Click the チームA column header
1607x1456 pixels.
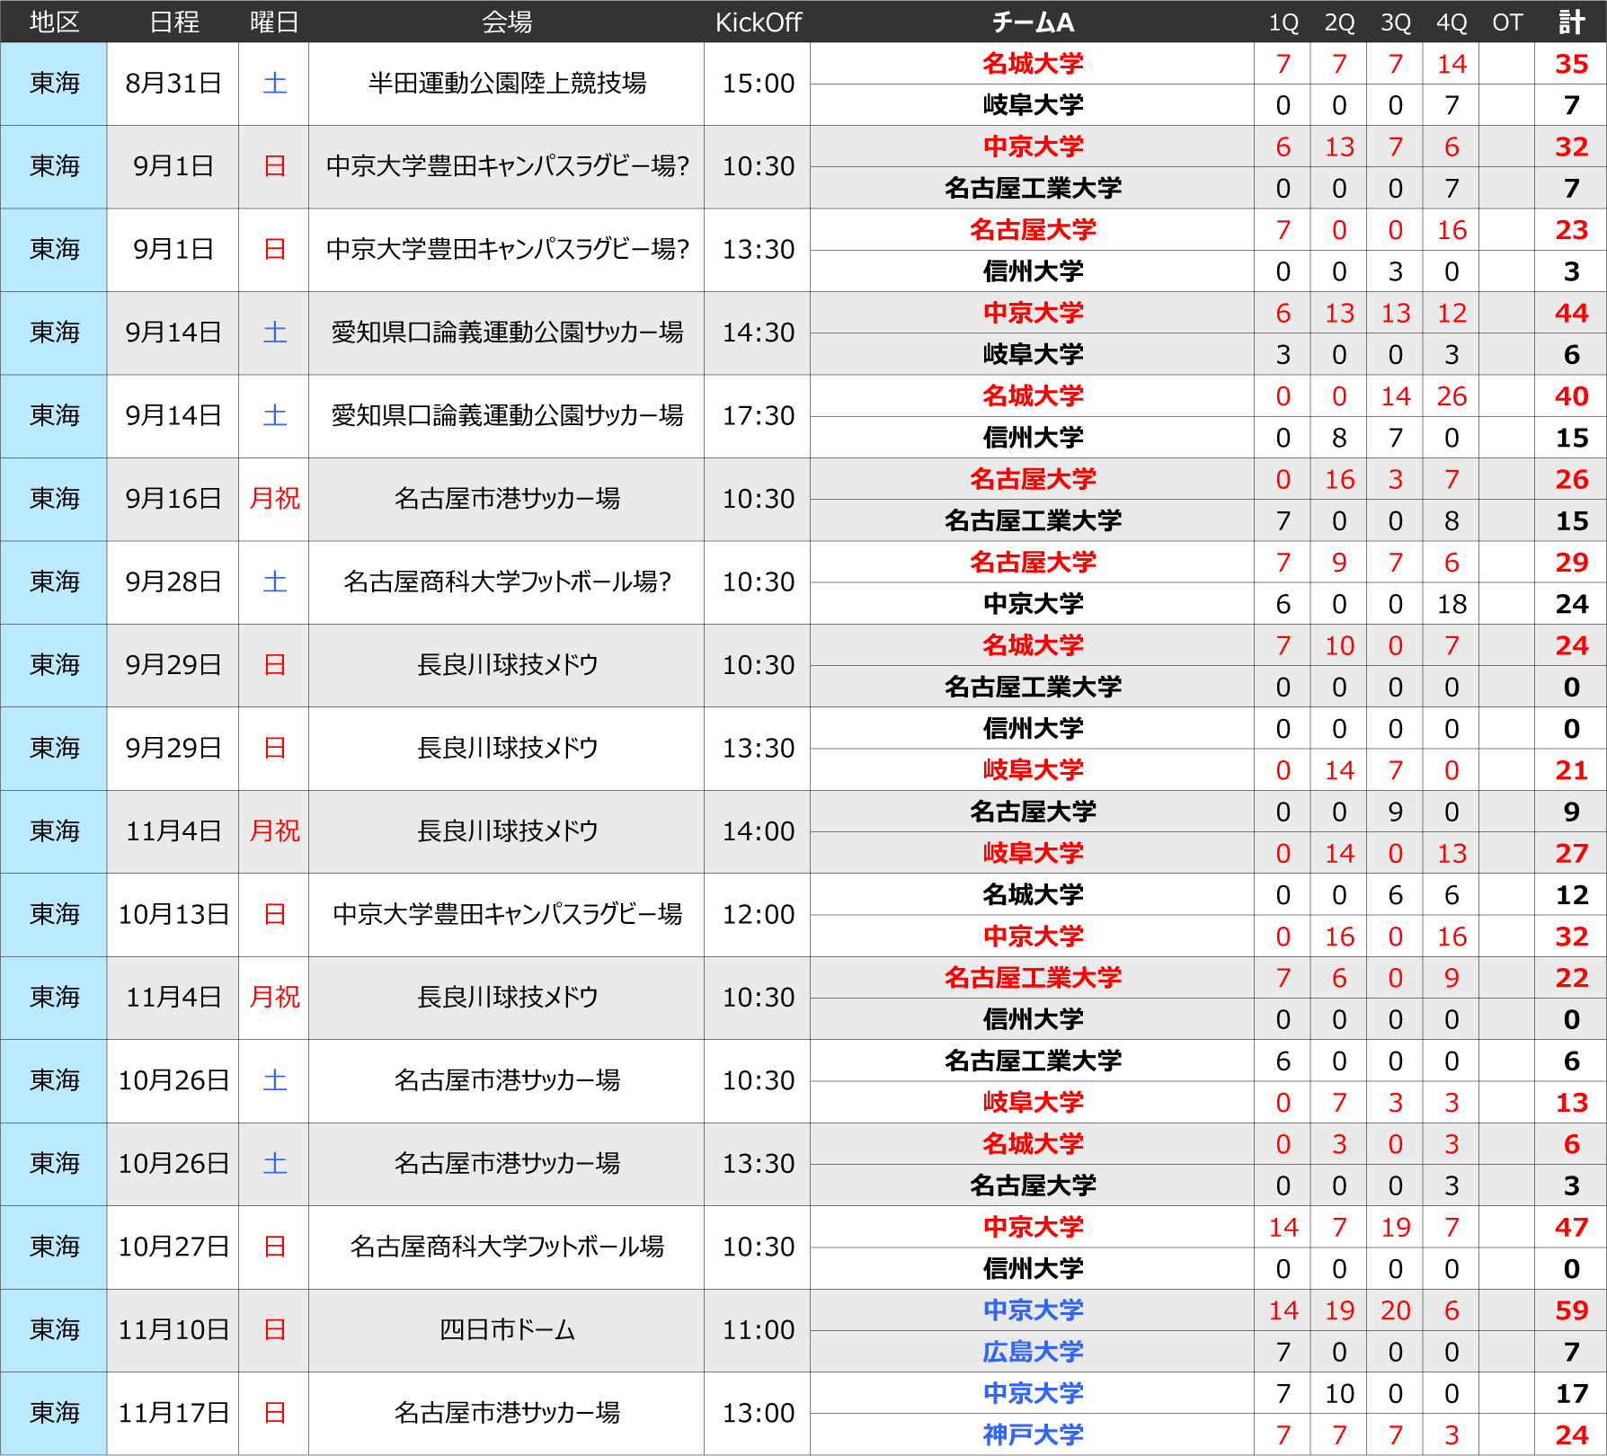click(1033, 22)
